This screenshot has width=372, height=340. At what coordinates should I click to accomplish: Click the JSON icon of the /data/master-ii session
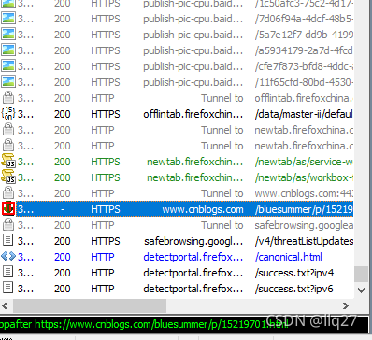coord(8,114)
